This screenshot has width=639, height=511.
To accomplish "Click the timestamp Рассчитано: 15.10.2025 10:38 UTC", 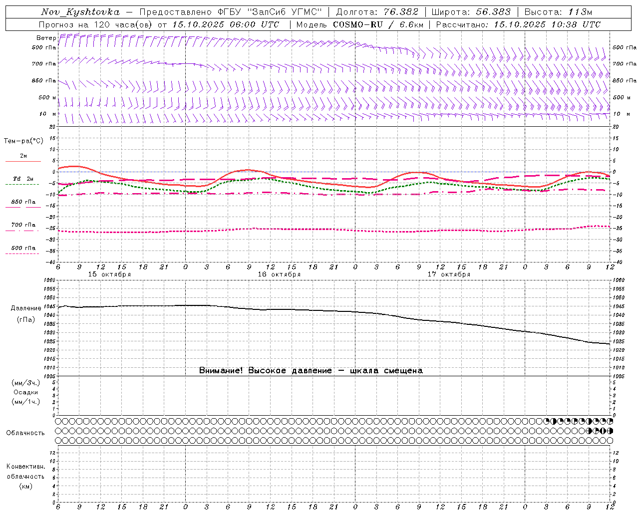I will 518,24.
